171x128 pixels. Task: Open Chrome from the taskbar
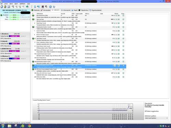coord(29,126)
